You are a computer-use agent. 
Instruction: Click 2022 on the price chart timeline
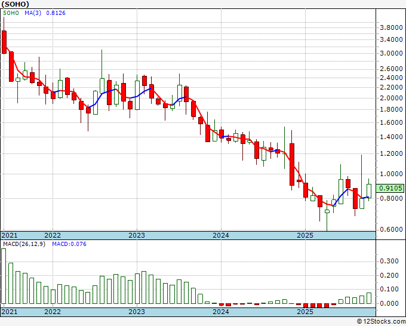coord(53,235)
